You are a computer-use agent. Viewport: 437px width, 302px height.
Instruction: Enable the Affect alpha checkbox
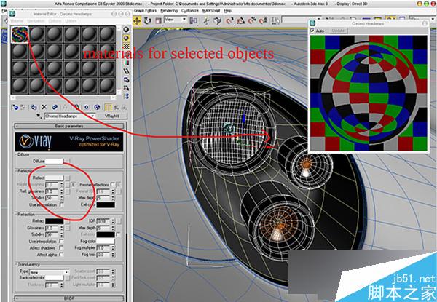[x=61, y=255]
